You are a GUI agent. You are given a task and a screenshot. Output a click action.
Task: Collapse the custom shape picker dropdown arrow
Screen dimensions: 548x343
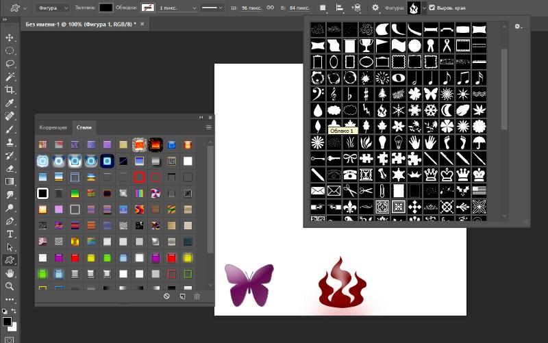tap(424, 8)
